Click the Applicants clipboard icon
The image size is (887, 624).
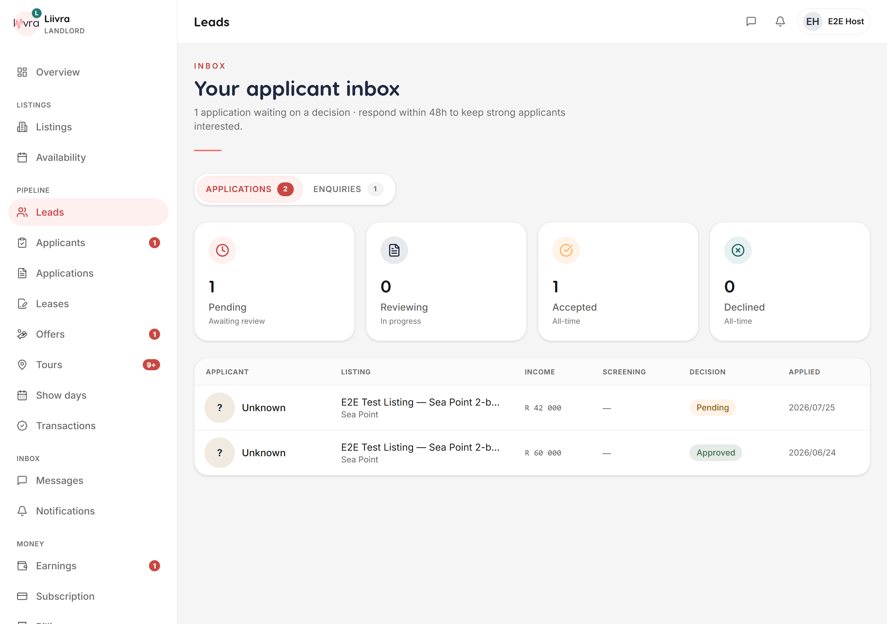coord(22,243)
